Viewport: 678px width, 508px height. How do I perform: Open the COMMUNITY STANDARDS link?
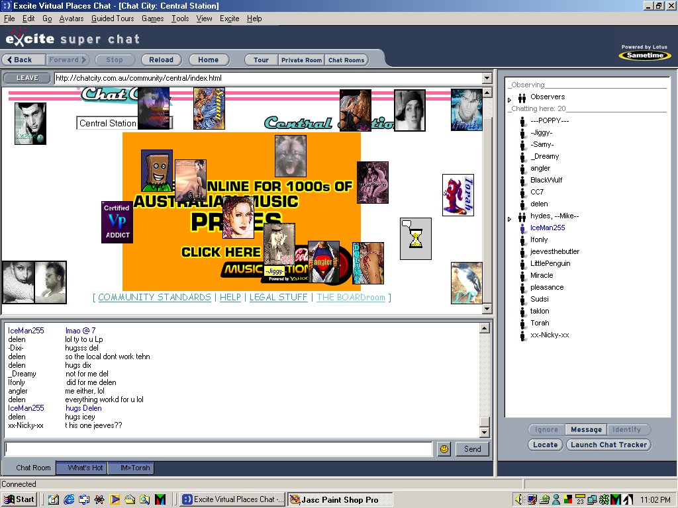(154, 298)
